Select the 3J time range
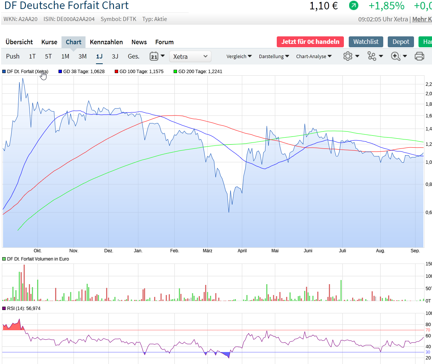Image resolution: width=432 pixels, height=364 pixels. point(115,57)
